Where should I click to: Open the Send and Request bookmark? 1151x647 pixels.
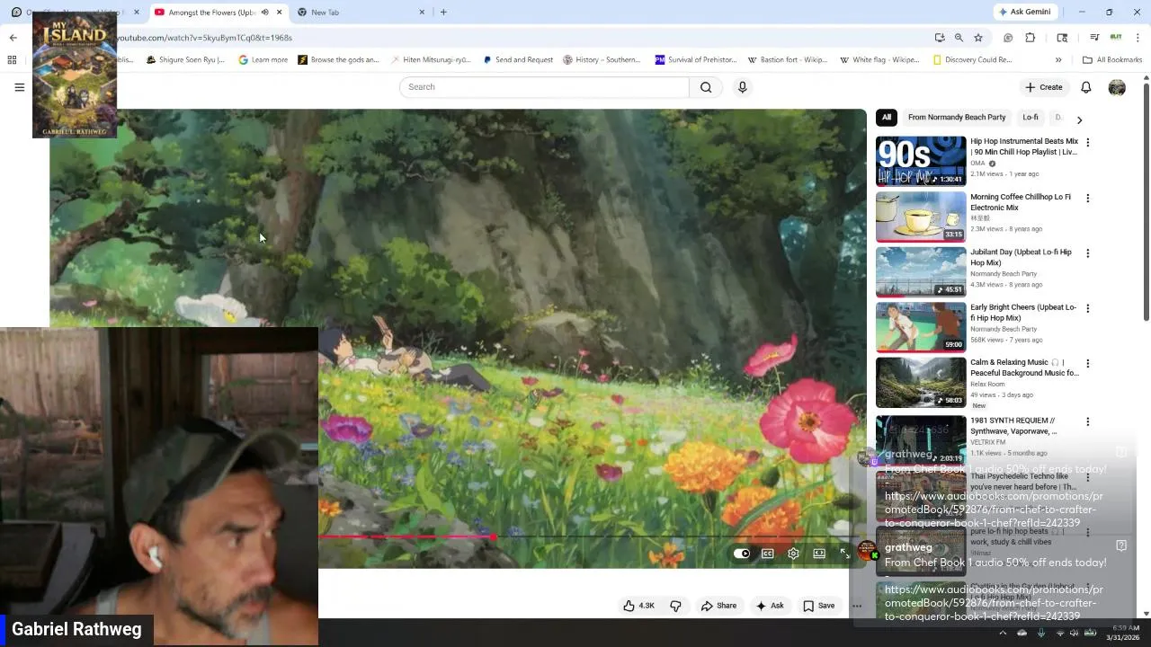[518, 60]
